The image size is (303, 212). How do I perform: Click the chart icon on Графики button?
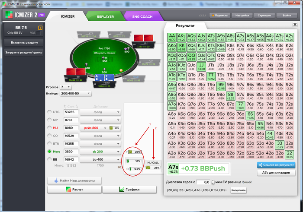(x=122, y=190)
